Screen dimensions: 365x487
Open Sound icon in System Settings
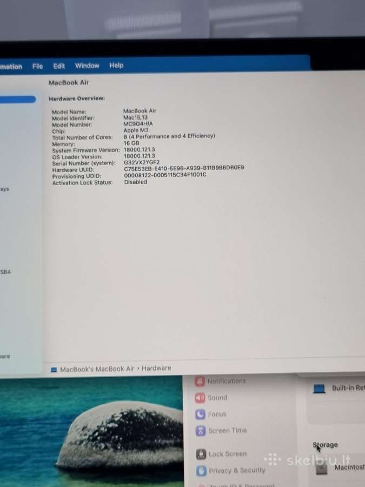pyautogui.click(x=200, y=398)
